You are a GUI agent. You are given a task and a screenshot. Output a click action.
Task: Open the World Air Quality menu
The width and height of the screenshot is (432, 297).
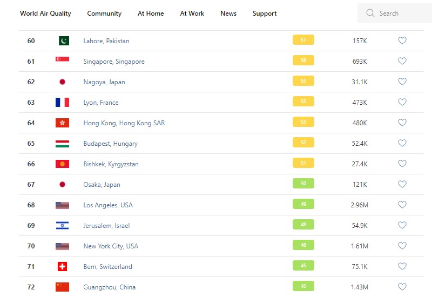[x=45, y=13]
